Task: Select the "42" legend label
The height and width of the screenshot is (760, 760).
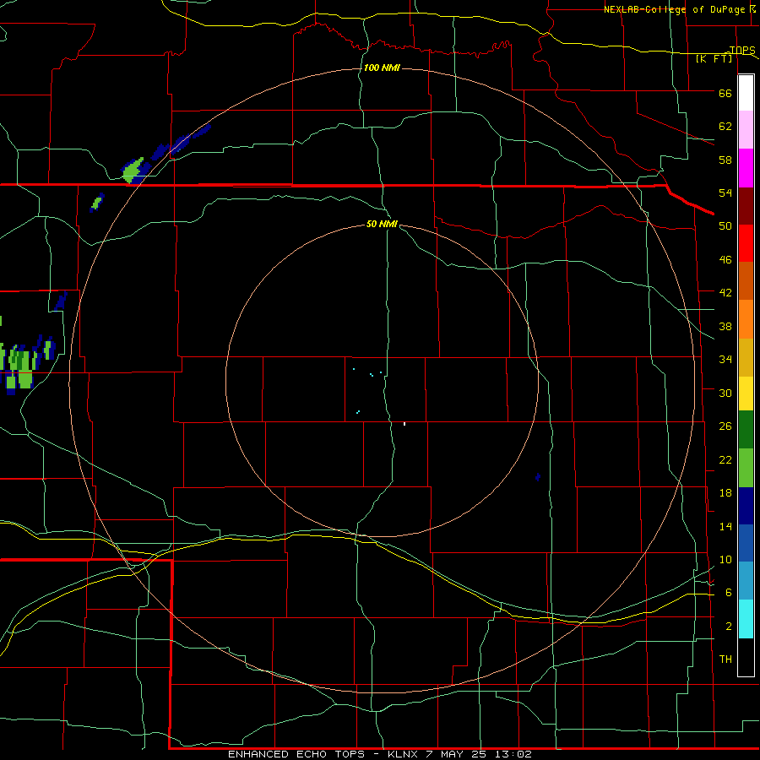Action: pyautogui.click(x=725, y=293)
